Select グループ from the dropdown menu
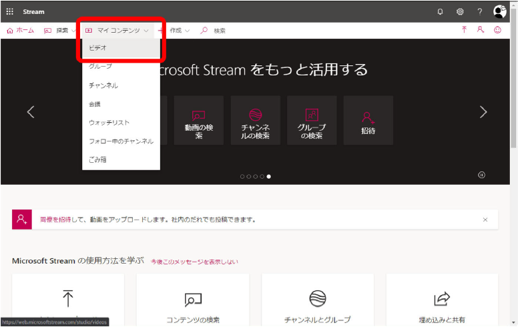This screenshot has width=518, height=327. point(121,66)
